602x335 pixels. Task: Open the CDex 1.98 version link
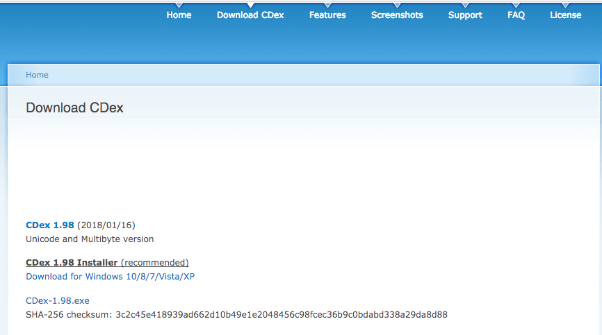50,225
